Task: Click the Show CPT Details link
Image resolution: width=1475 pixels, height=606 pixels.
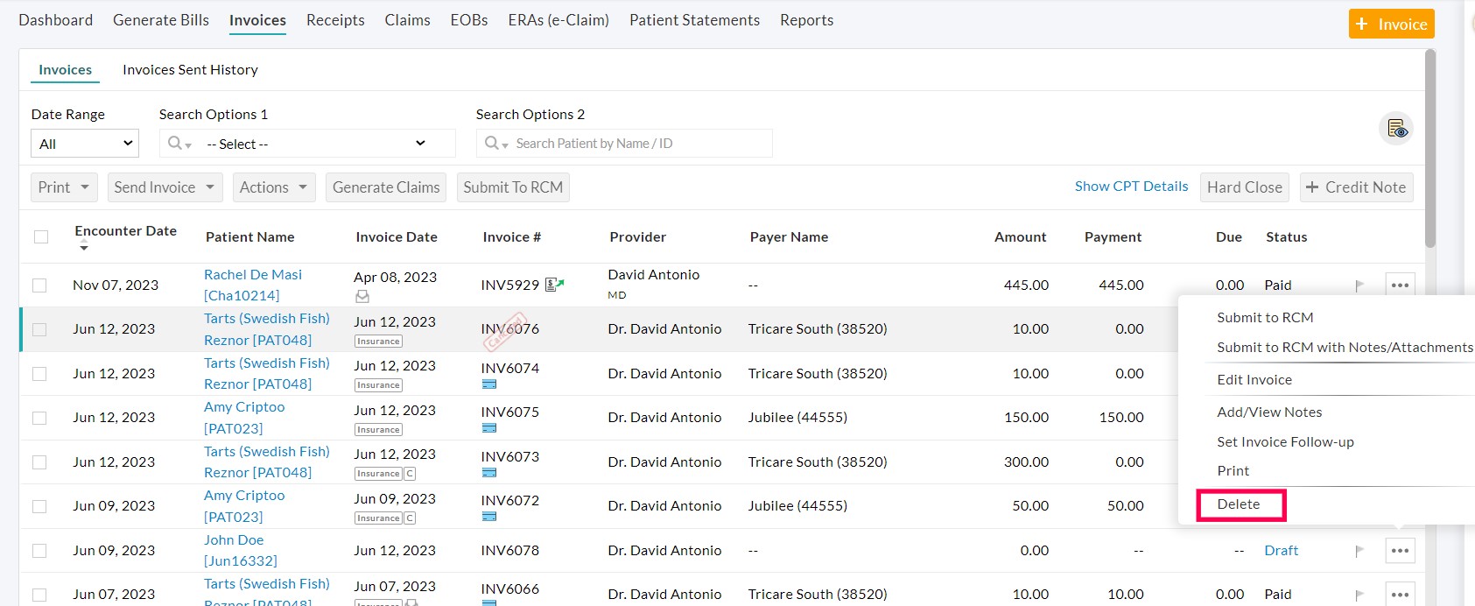Action: (x=1131, y=187)
